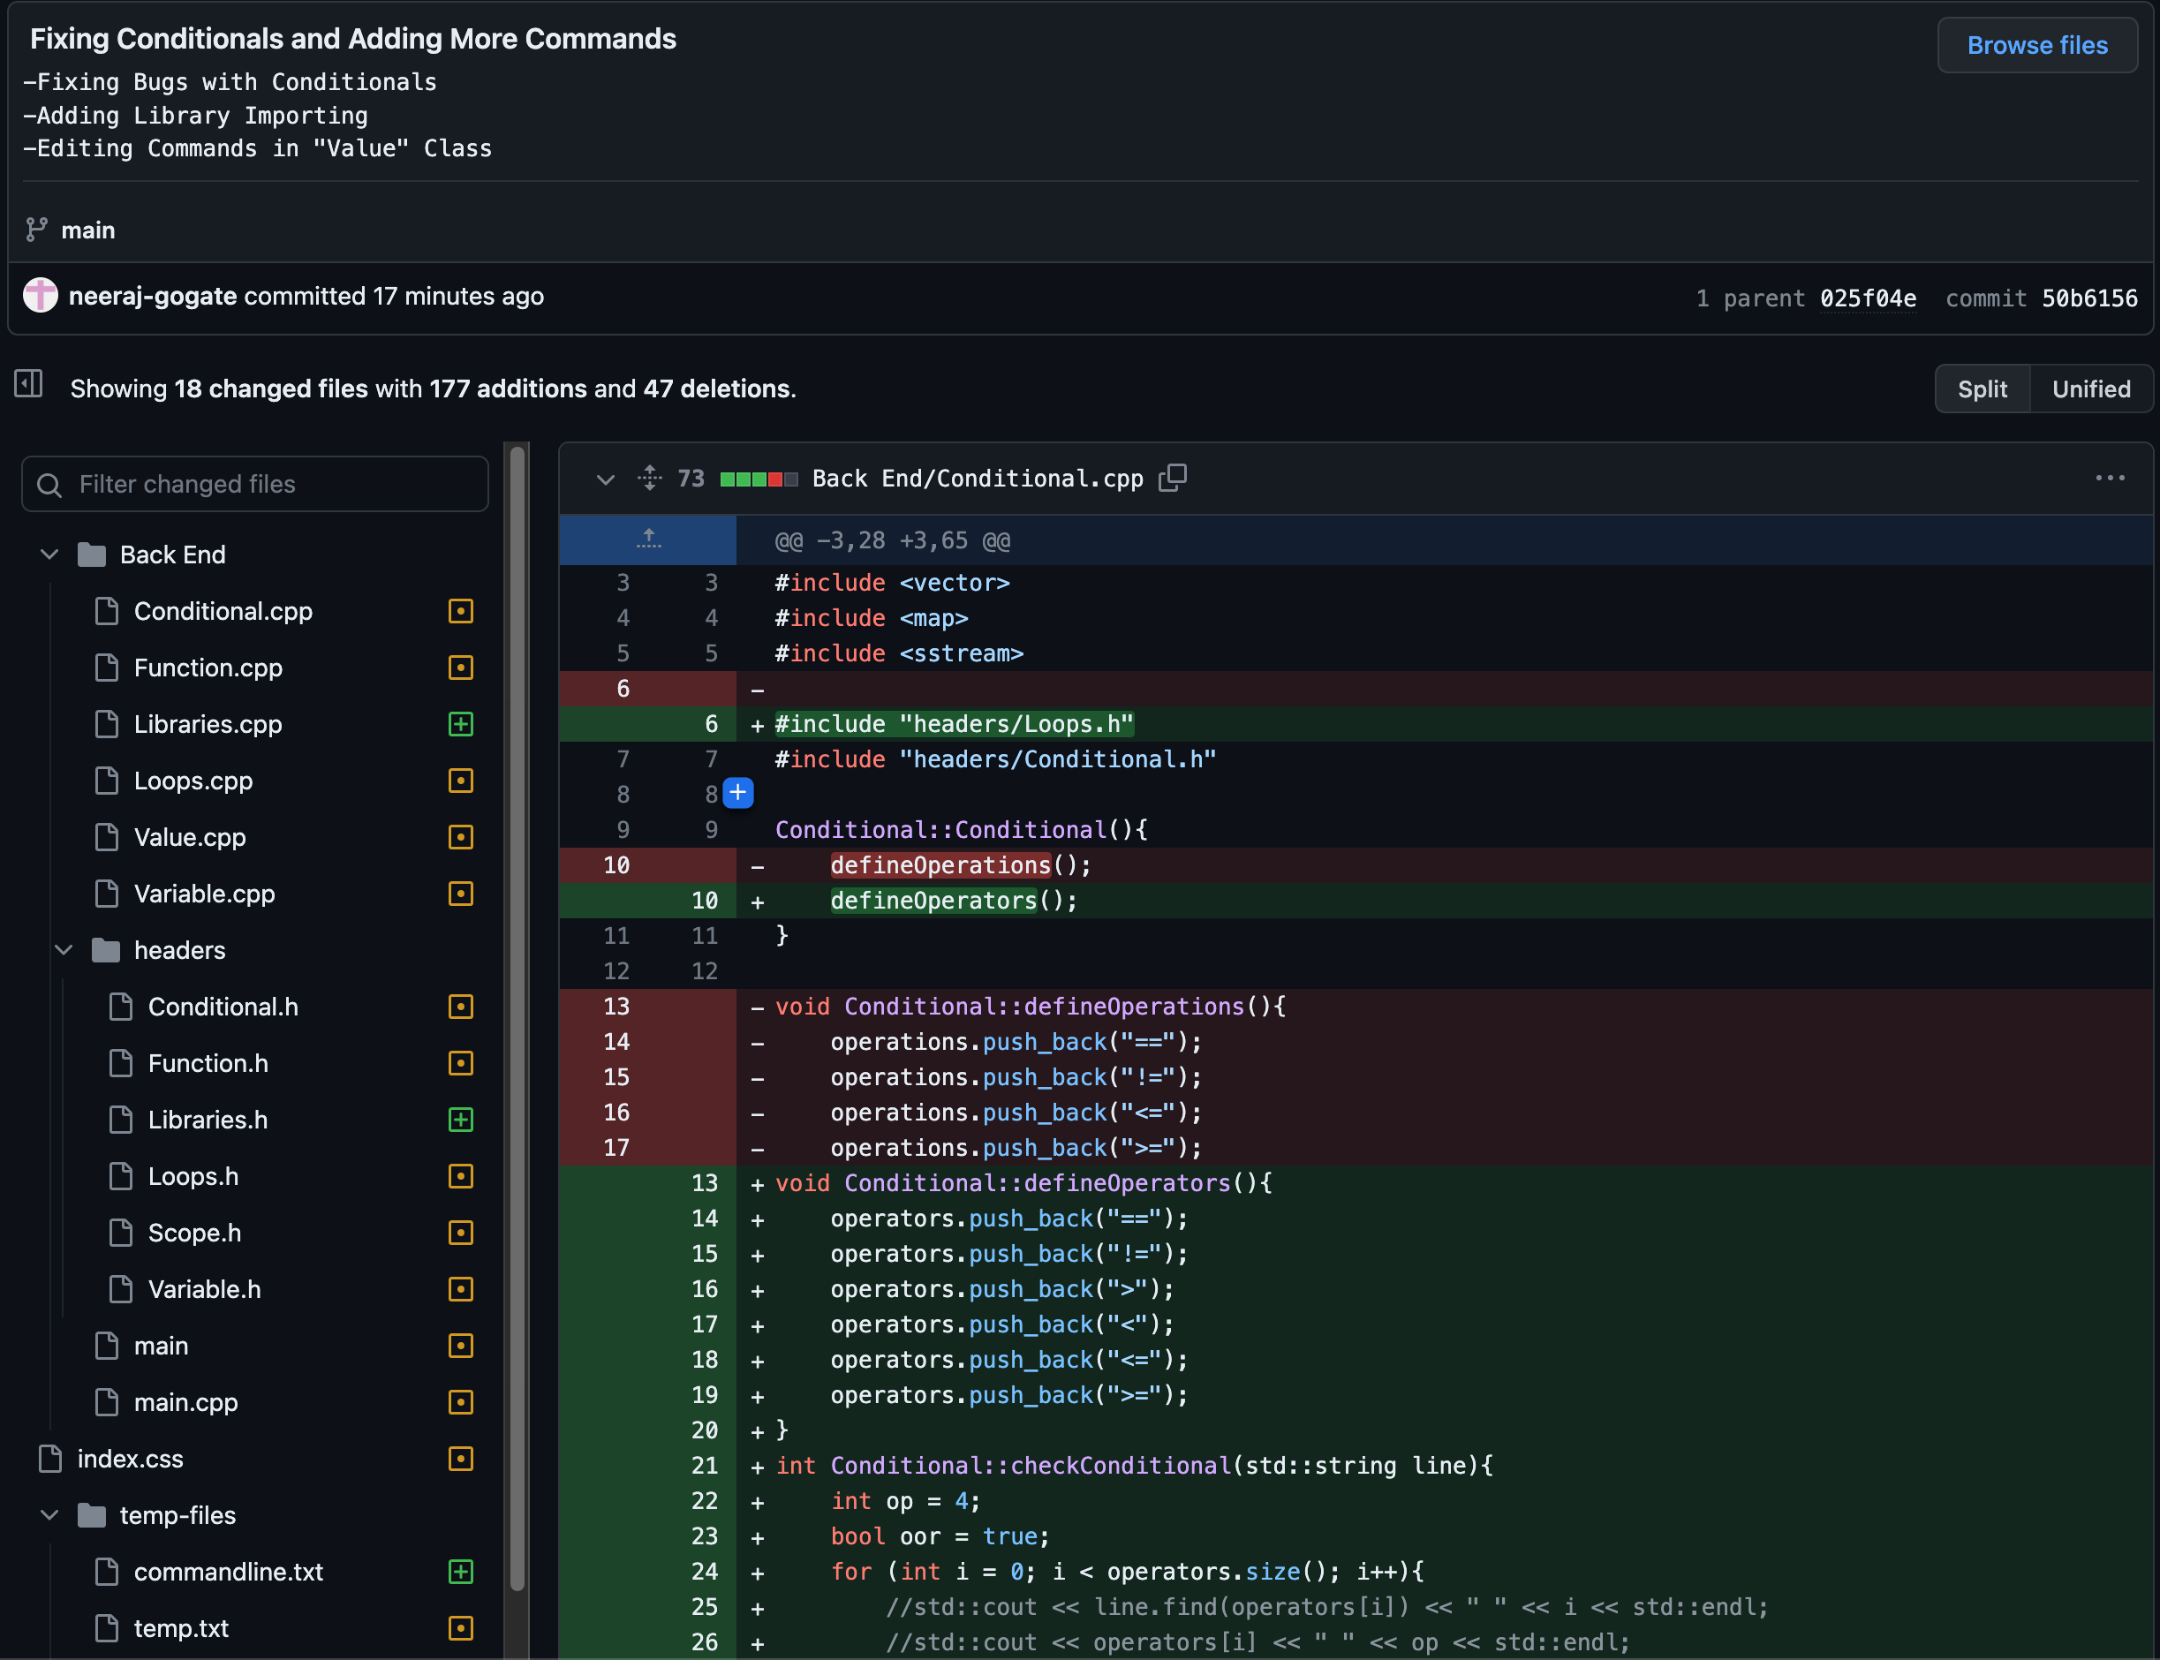Viewport: 2160px width, 1660px height.
Task: Click the added status icon beside Libraries.cpp
Action: click(x=460, y=724)
